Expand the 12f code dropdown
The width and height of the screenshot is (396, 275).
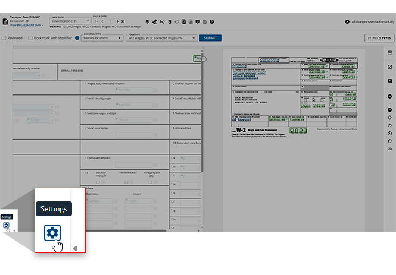(190, 203)
